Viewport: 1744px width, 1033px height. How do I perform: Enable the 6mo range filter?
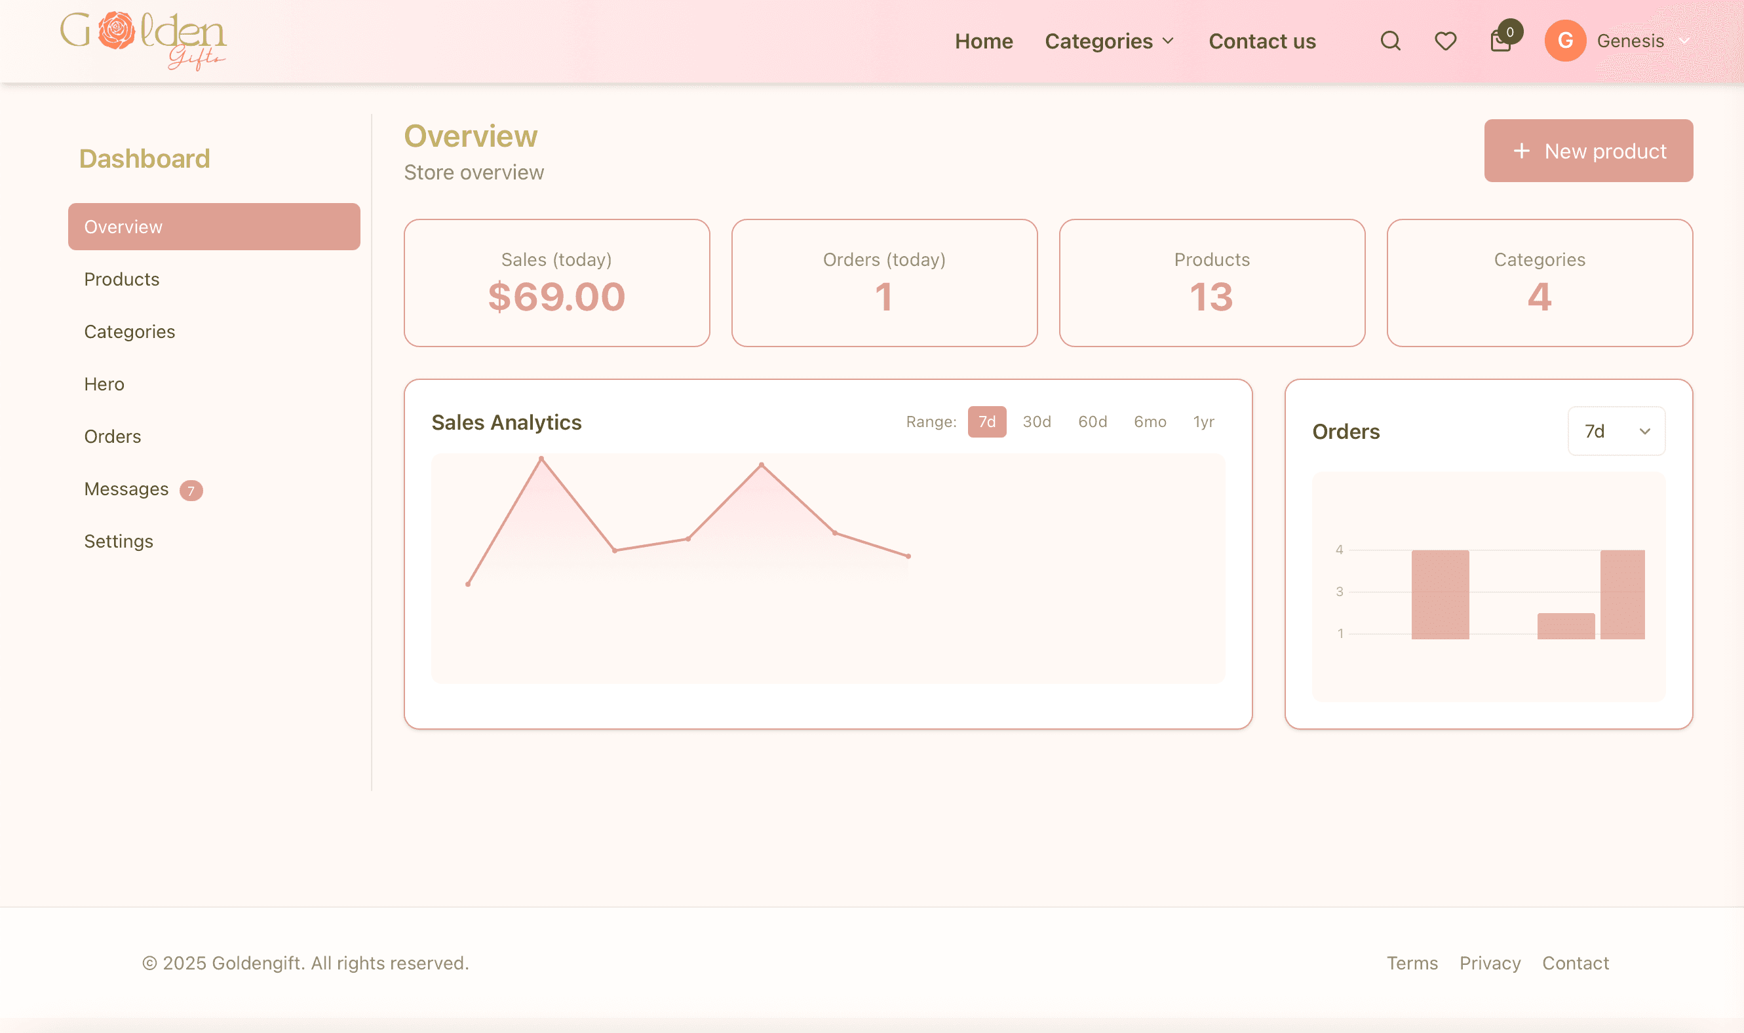coord(1150,421)
